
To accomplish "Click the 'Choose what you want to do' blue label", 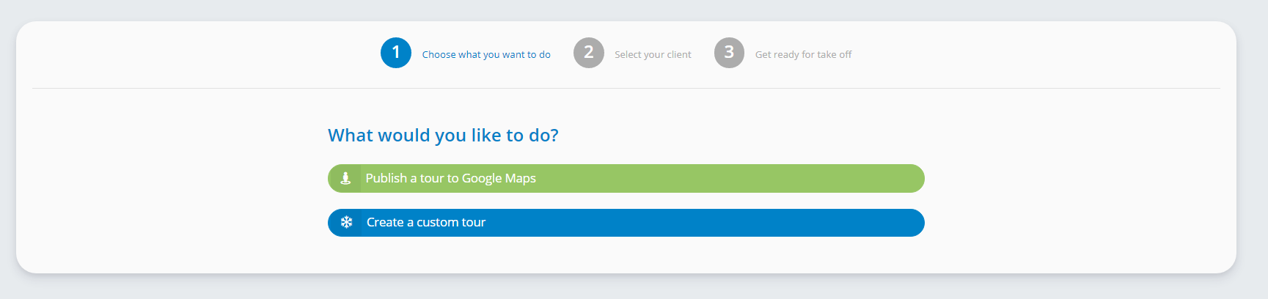I will coord(486,54).
